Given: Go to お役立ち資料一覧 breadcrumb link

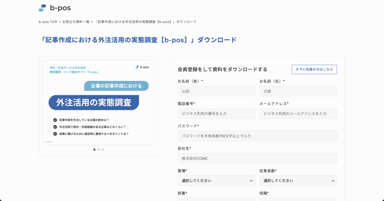Looking at the screenshot, I should [76, 22].
